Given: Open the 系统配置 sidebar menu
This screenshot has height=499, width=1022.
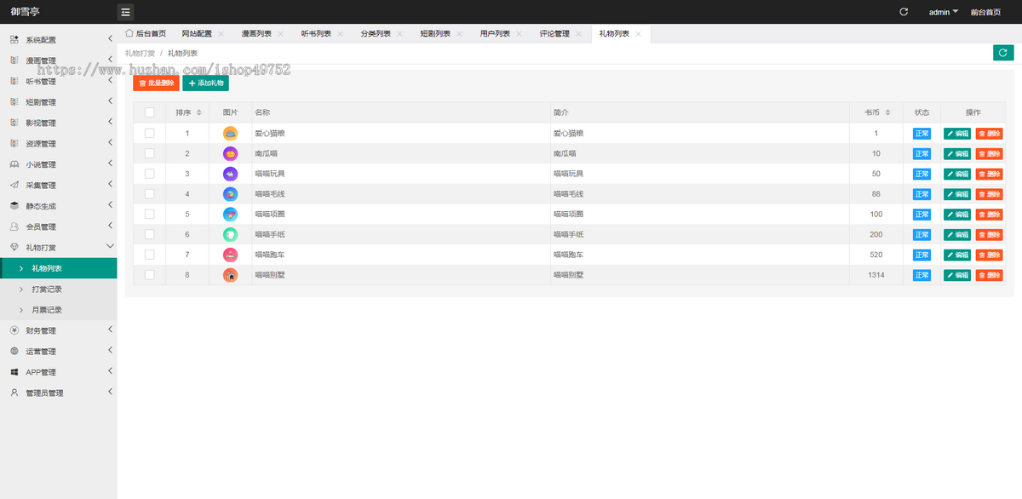Looking at the screenshot, I should point(58,40).
